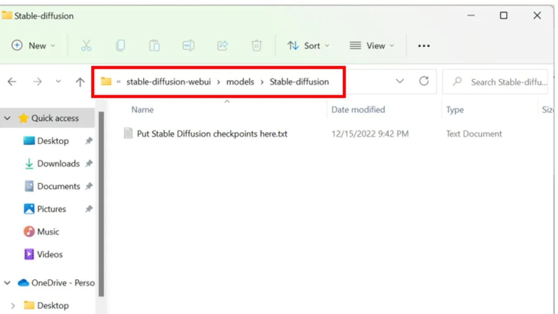Click the navigation pane vertical scrollbar

101,204
